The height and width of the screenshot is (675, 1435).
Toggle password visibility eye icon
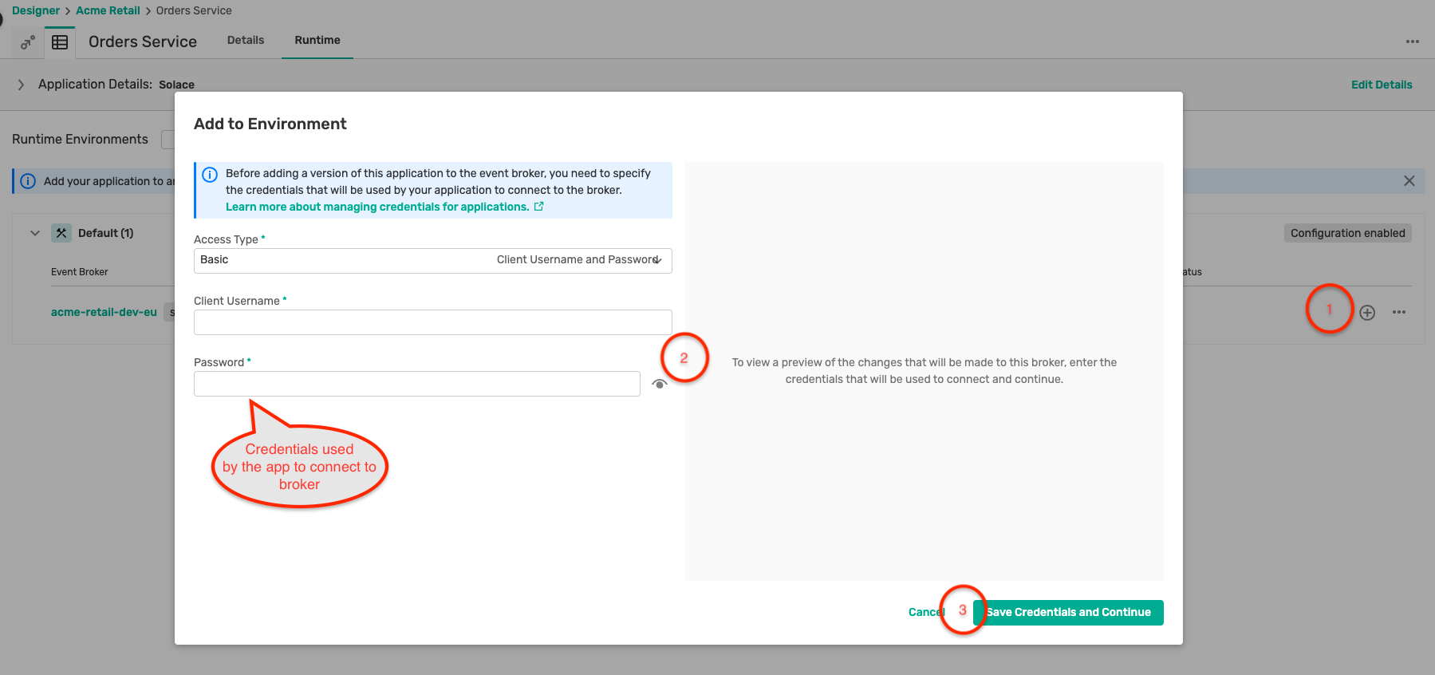[x=659, y=384]
